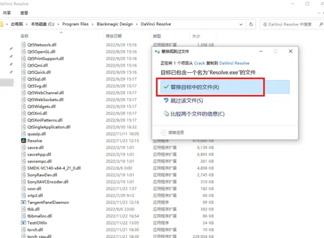
Task: Navigate to Blackmagic Design breadcrumb
Action: point(115,24)
